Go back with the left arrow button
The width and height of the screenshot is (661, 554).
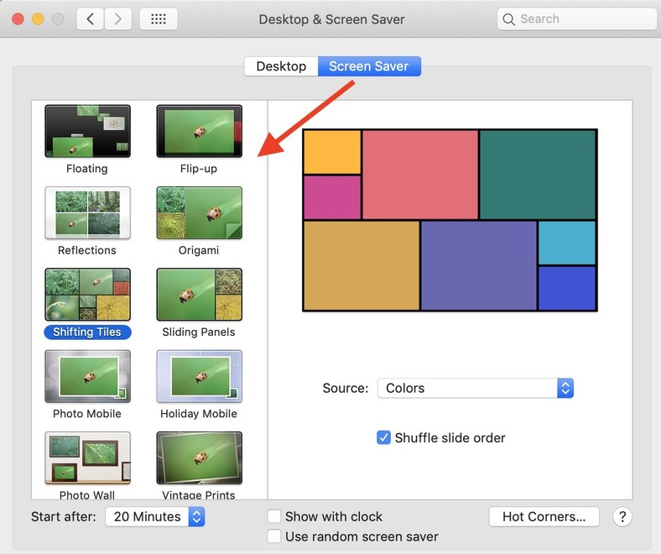91,19
